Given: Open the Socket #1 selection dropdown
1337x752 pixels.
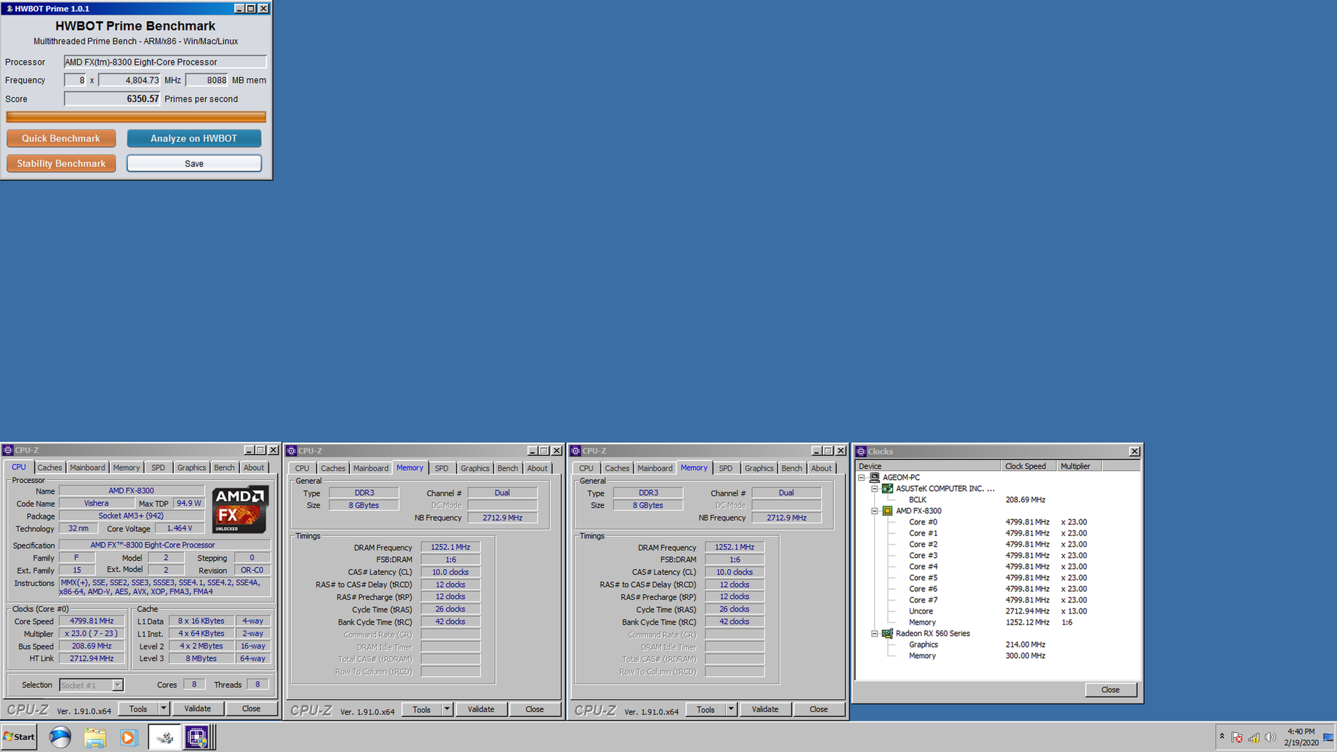Looking at the screenshot, I should pyautogui.click(x=118, y=685).
